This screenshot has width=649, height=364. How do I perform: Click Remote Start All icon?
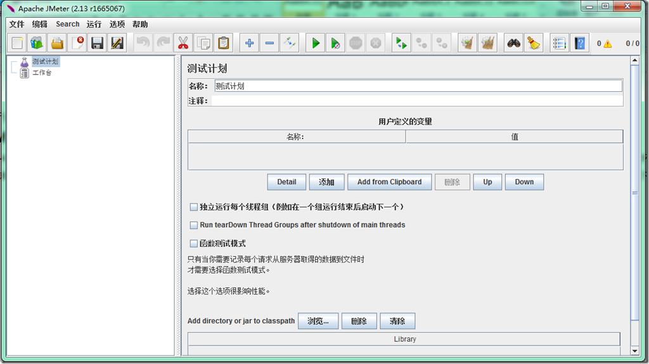click(x=401, y=43)
